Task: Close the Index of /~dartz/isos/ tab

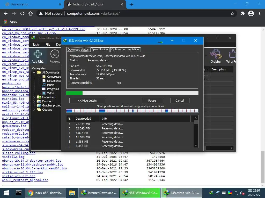Action: [x=122, y=4]
